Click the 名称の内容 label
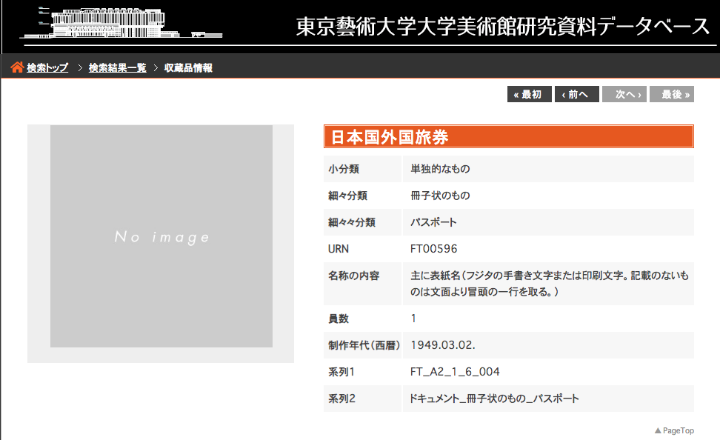 [353, 276]
